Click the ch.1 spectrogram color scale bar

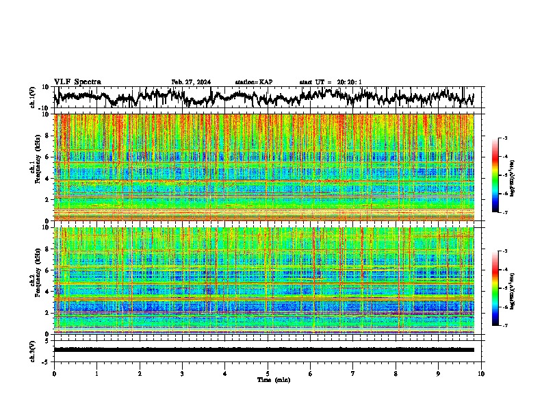click(x=495, y=175)
